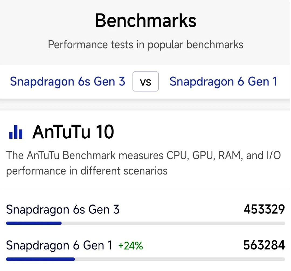
Task: Click "performance in different scenarios" text line
Action: coord(87,171)
